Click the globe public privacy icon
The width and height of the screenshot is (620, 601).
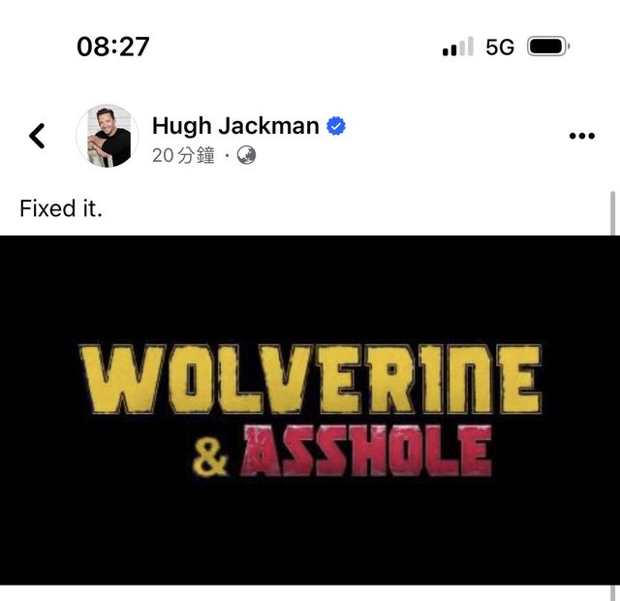(246, 155)
